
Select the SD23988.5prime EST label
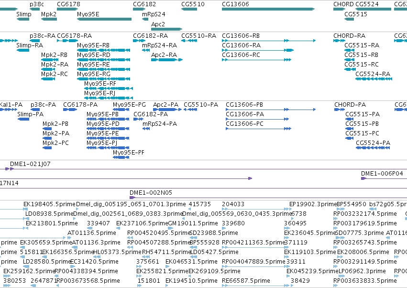click(214, 233)
